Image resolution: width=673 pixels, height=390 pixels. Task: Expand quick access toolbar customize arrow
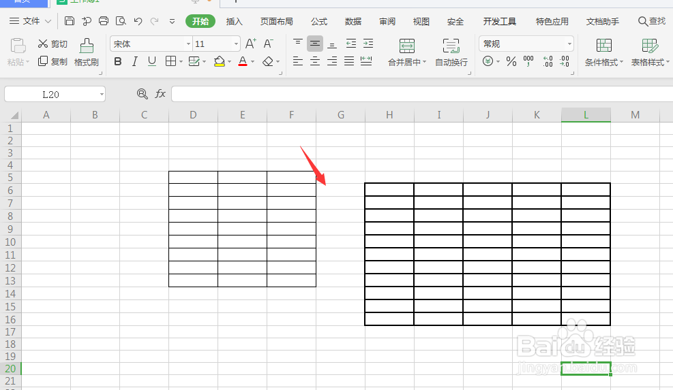click(172, 21)
